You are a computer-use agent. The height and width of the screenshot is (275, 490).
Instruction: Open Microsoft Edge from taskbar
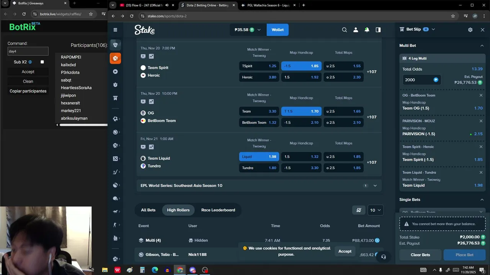click(x=155, y=270)
